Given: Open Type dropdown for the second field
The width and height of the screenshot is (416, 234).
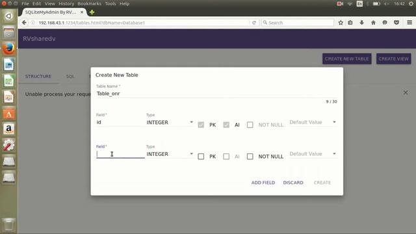Looking at the screenshot, I should tap(170, 154).
